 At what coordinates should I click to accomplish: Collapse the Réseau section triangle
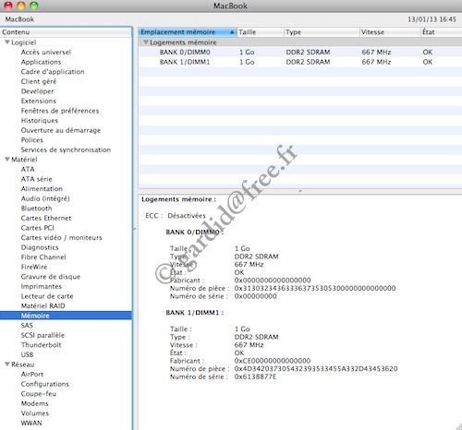[x=7, y=364]
